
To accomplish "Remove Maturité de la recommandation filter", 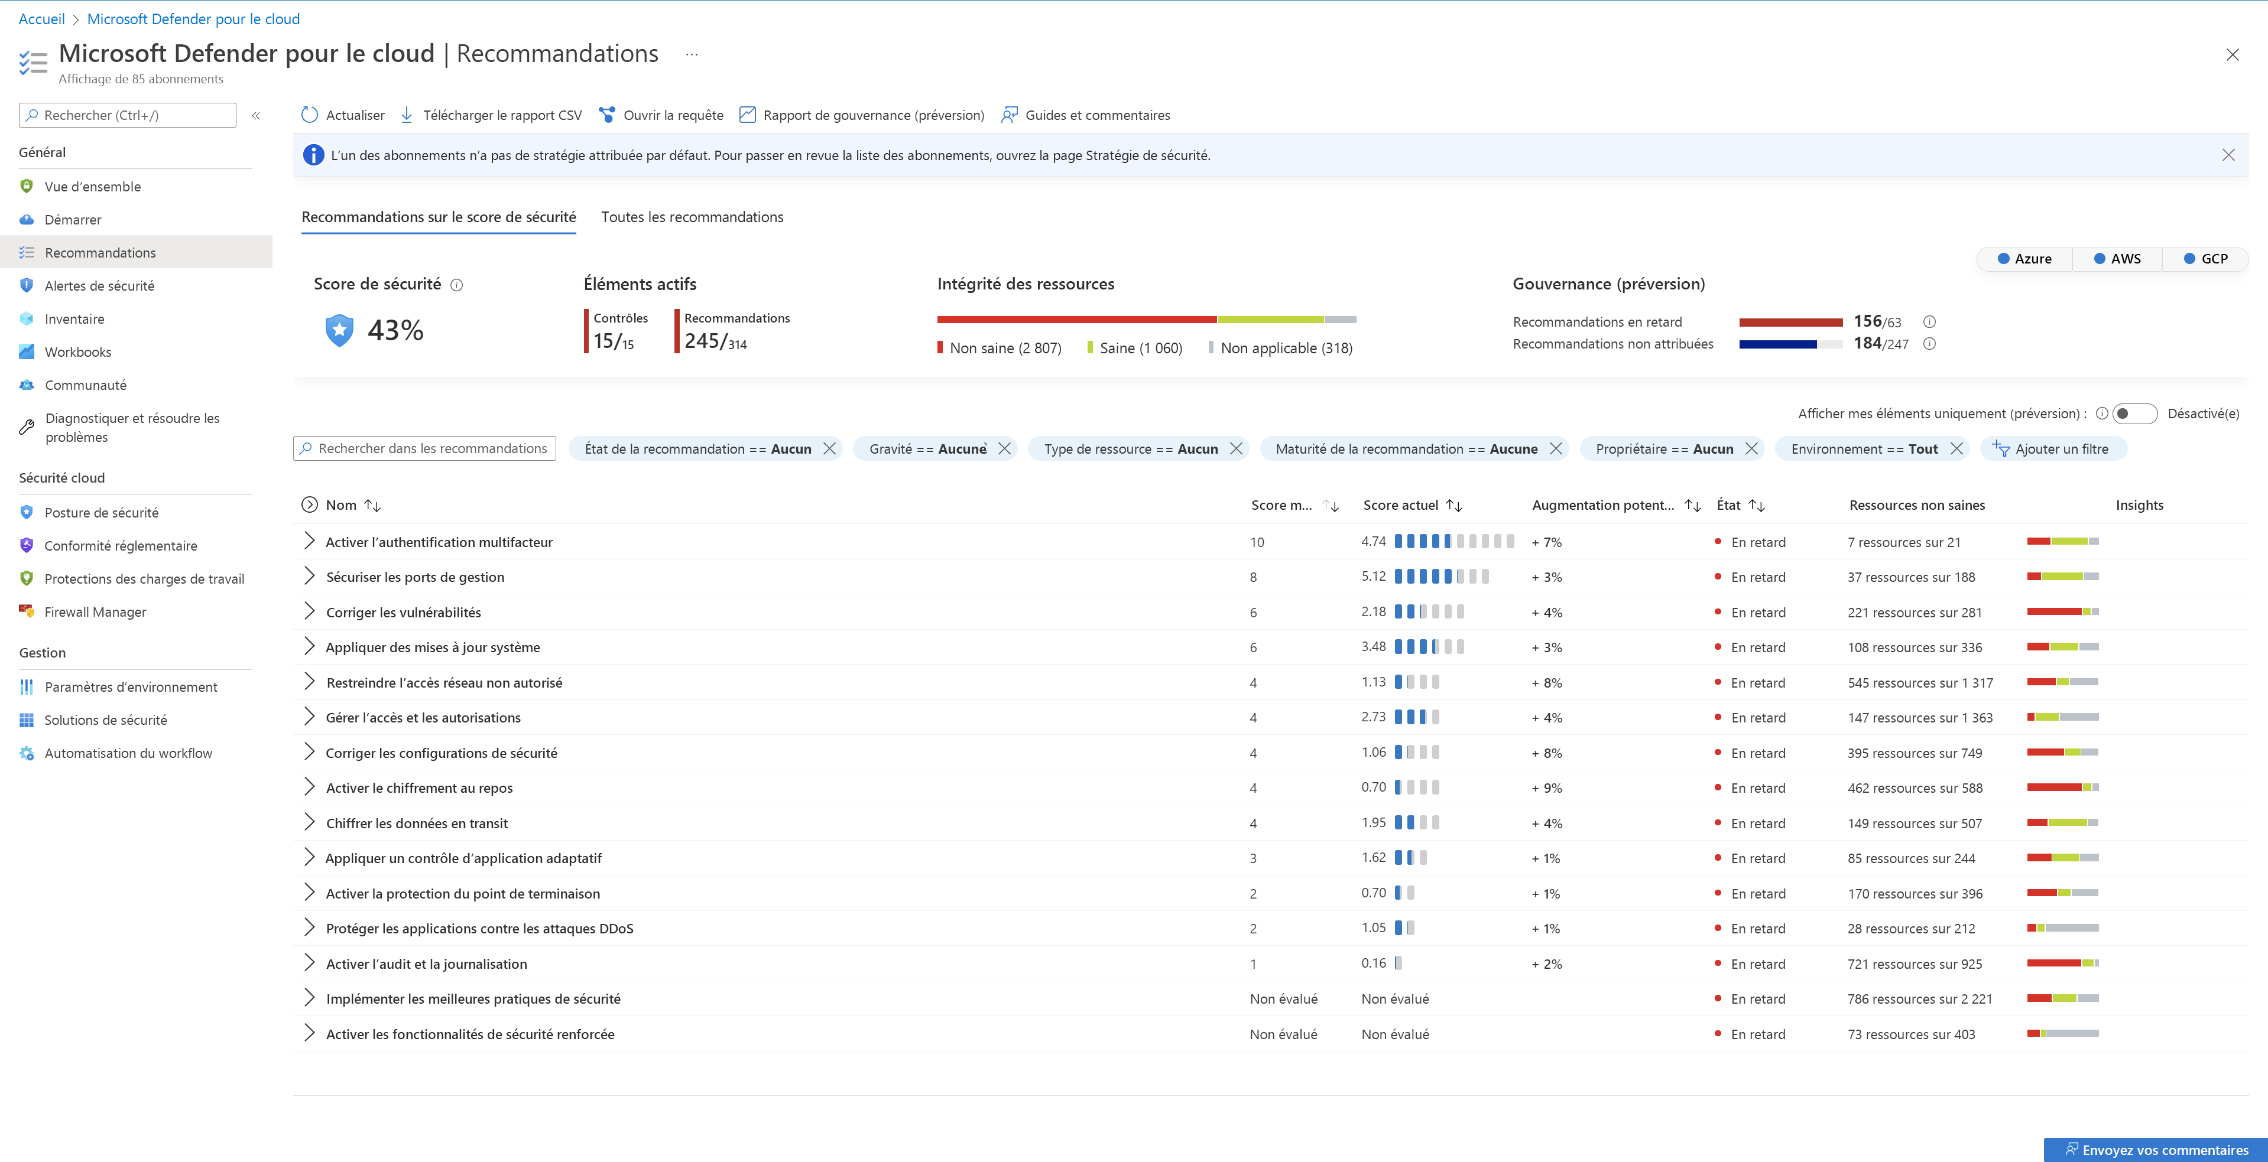I will (x=1556, y=448).
